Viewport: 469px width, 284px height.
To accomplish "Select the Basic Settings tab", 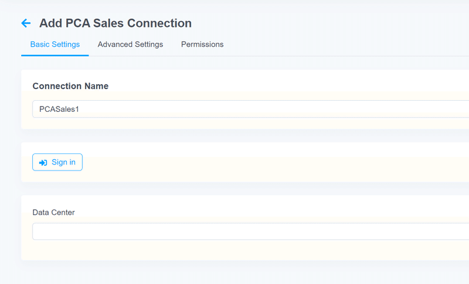I will click(x=55, y=44).
